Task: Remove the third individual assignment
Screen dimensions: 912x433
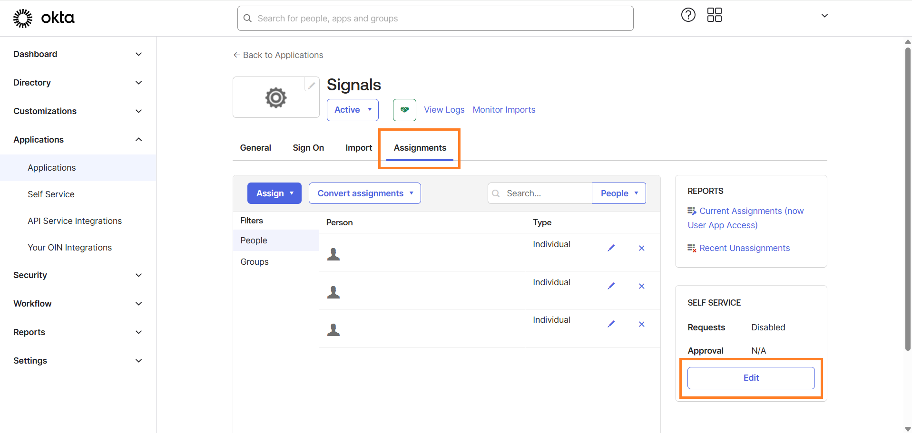Action: click(x=642, y=324)
